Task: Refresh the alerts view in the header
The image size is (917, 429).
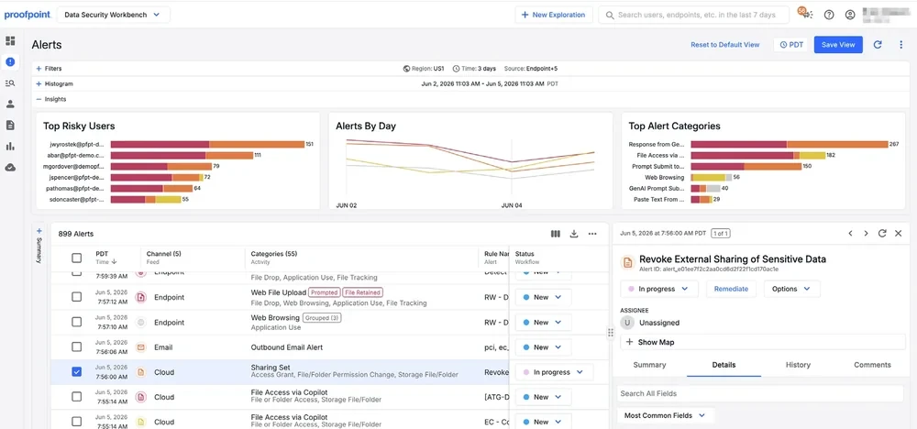Action: coord(878,44)
